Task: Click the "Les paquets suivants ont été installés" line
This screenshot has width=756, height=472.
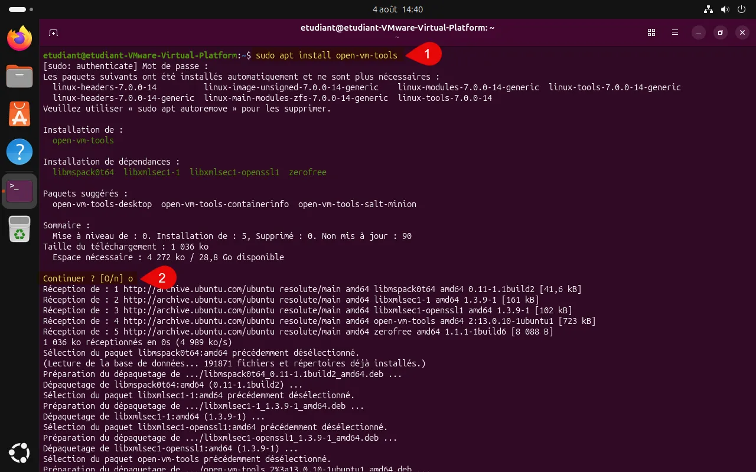Action: [x=242, y=77]
